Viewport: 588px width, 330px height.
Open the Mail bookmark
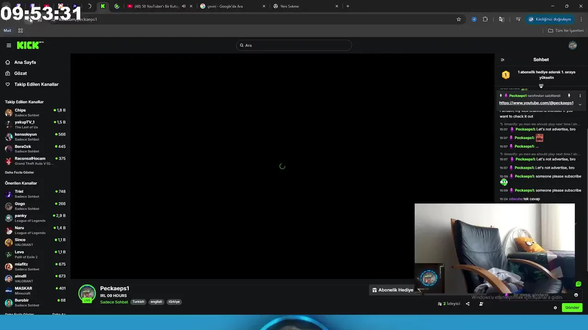point(7,31)
